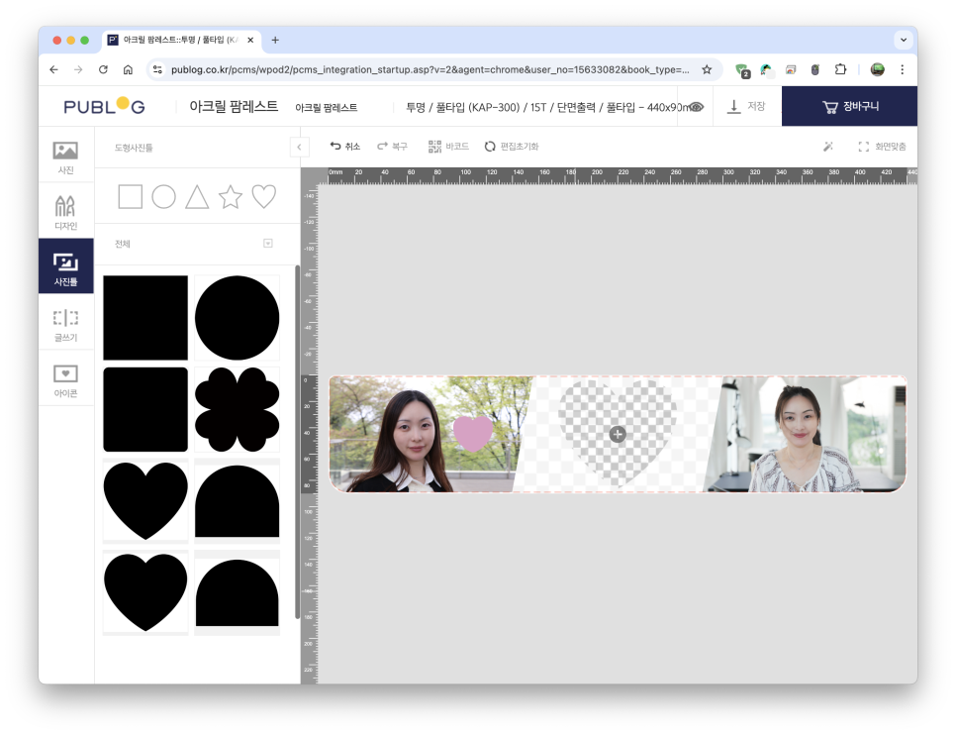Go to the 장바구니 cart
The height and width of the screenshot is (735, 956).
click(849, 106)
